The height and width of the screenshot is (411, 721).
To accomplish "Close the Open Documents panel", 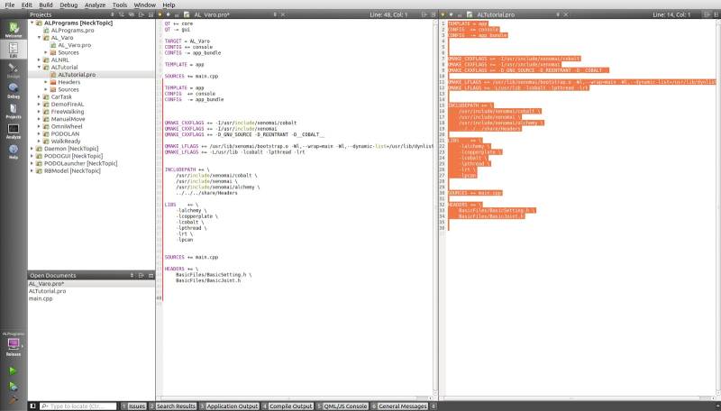I will tap(151, 276).
